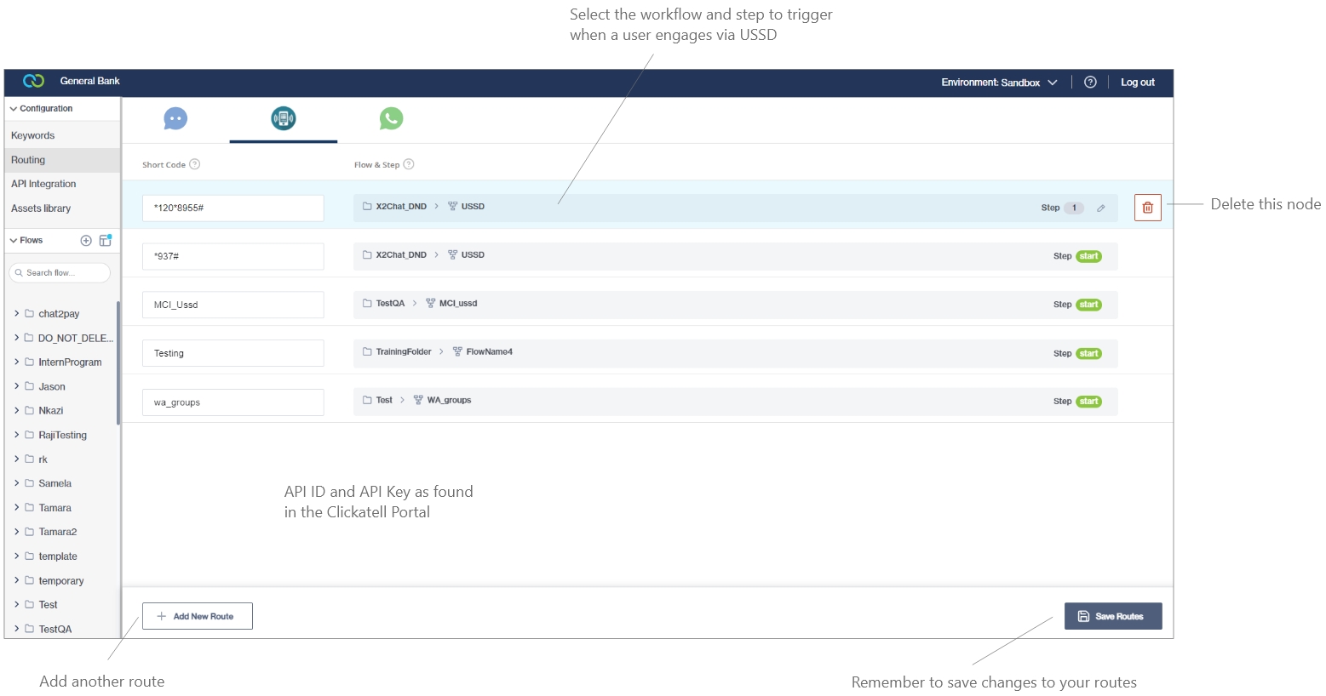Click the Flow & Step help icon

pos(409,164)
